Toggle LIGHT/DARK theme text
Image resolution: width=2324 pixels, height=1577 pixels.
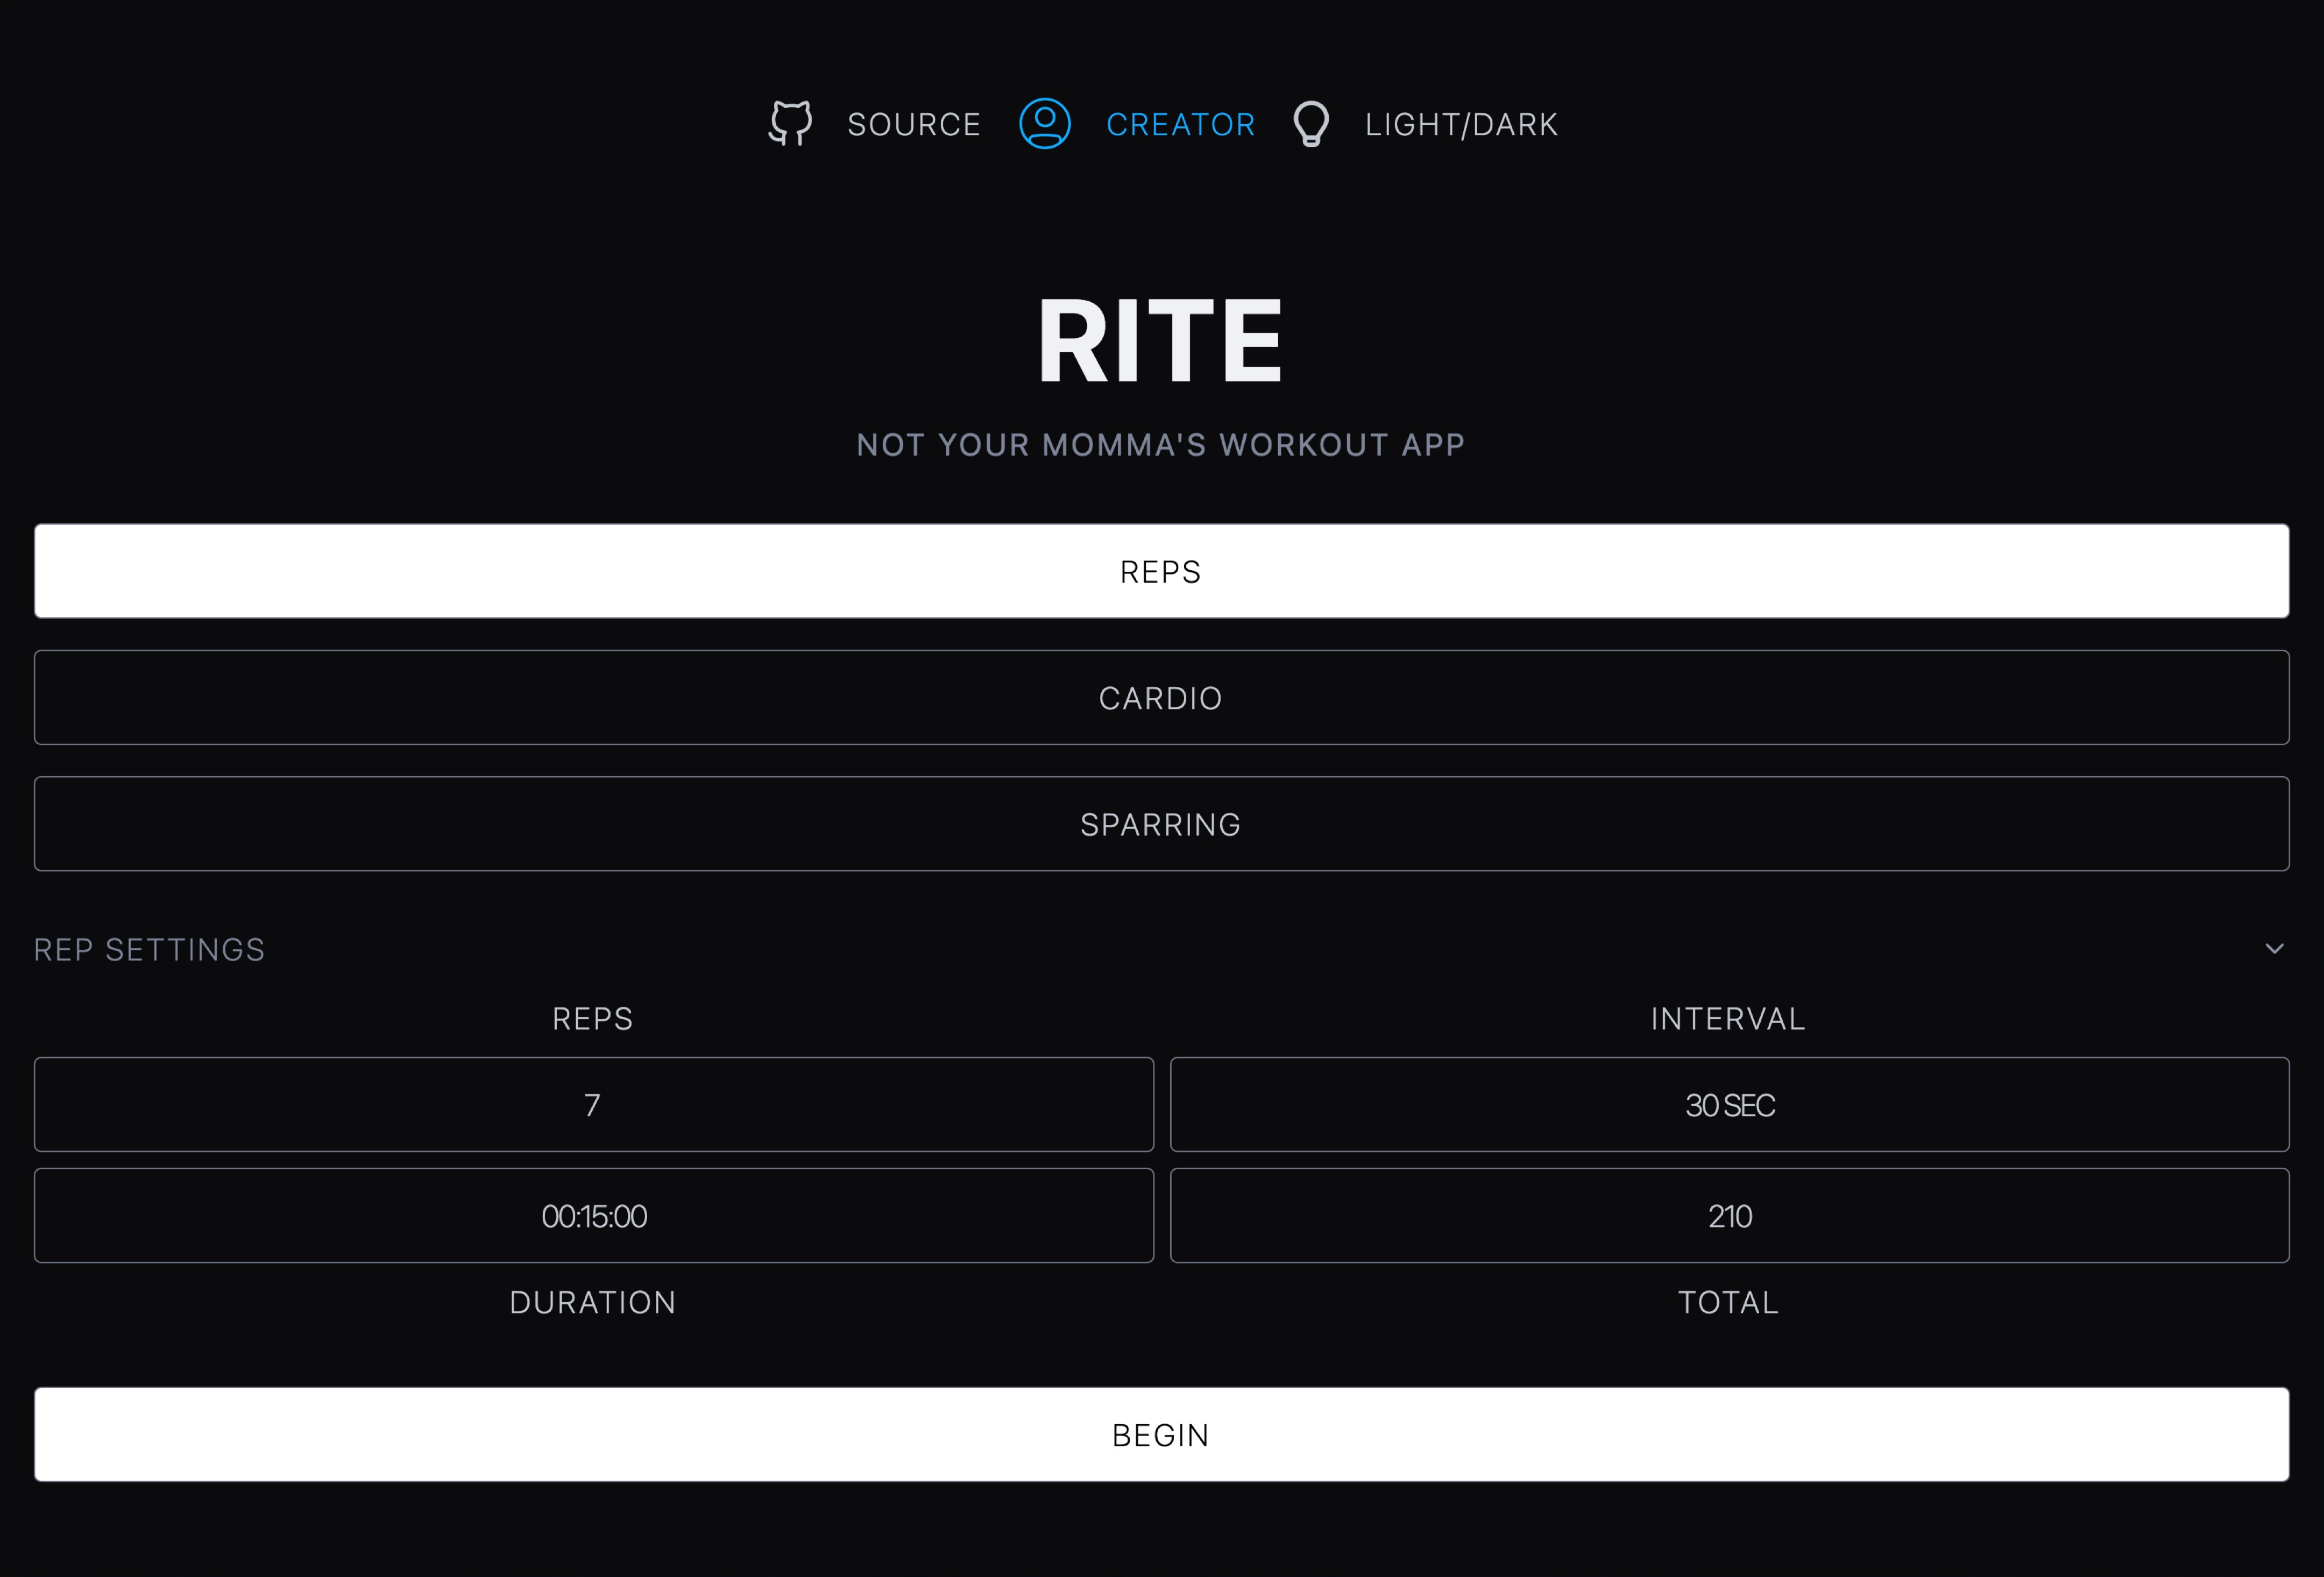click(1461, 125)
